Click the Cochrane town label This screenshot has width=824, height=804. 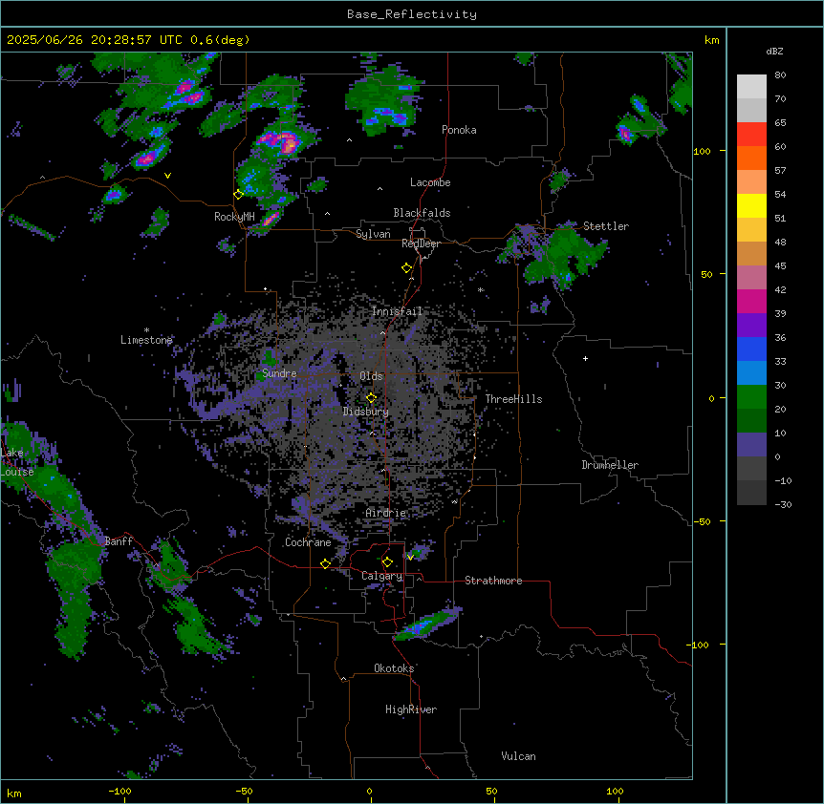point(308,542)
